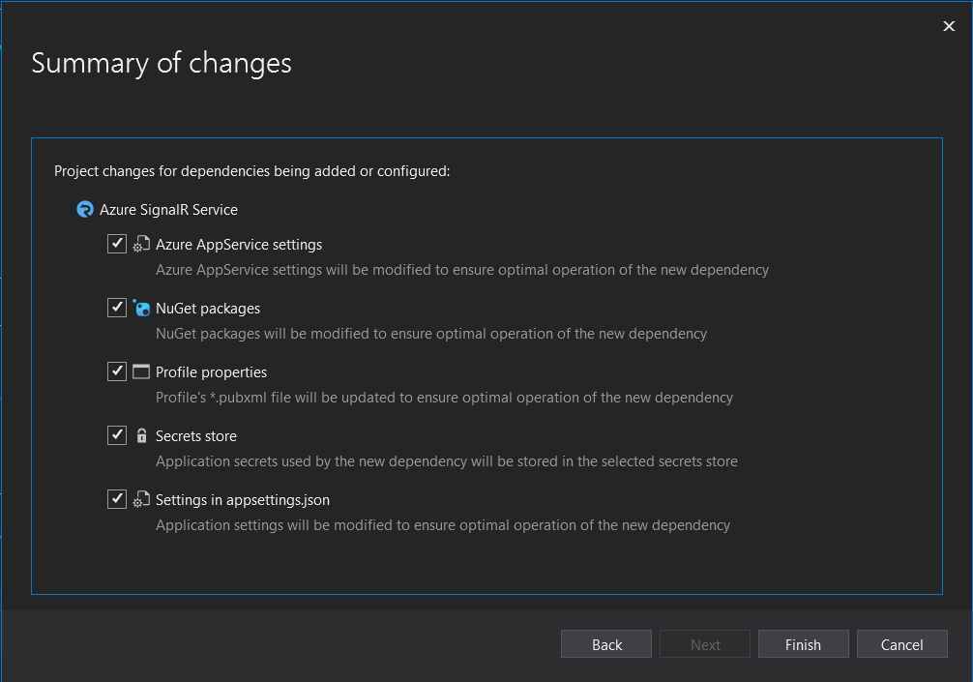Click the Azure SignalR Service icon
Image resolution: width=973 pixels, height=682 pixels.
85,209
